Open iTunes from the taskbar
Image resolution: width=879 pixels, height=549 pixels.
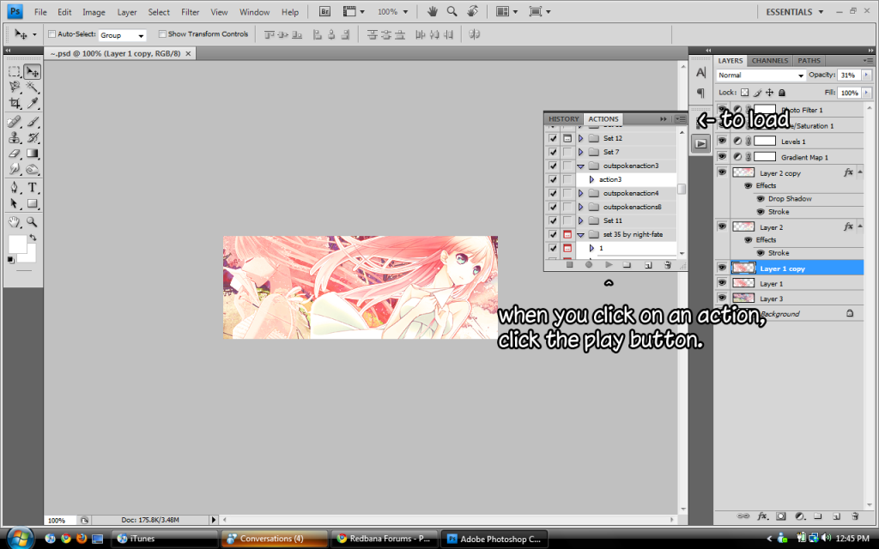coord(164,539)
